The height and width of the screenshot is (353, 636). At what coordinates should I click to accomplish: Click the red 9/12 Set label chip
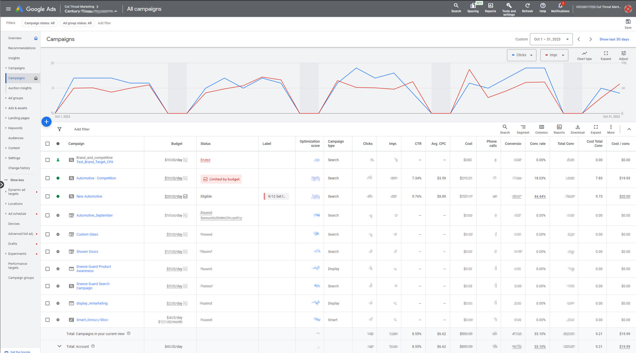coord(276,196)
